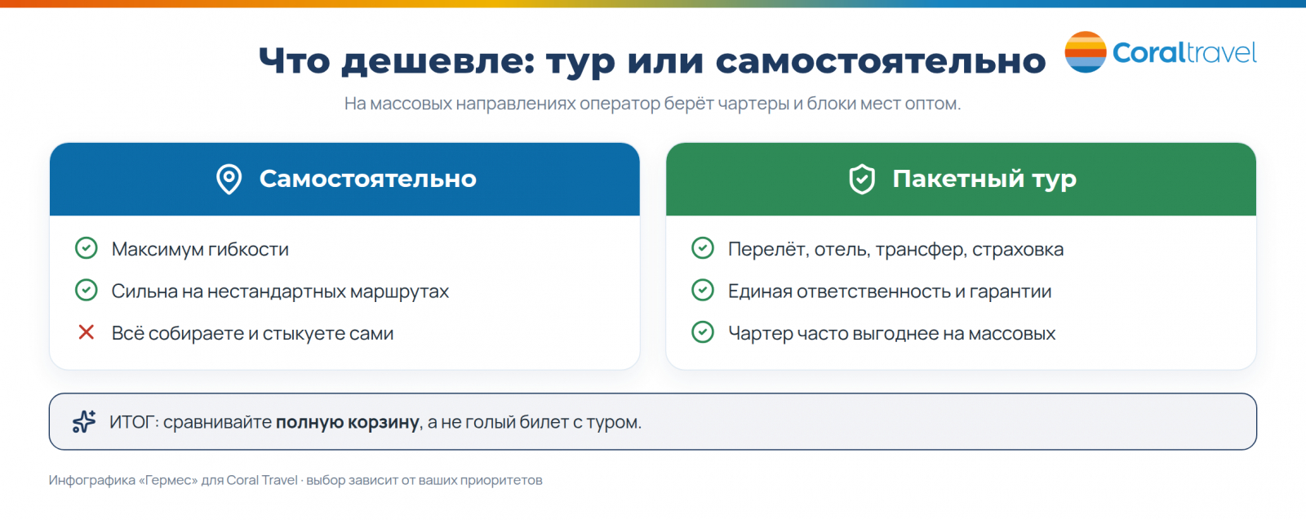Click the footer Инфографика «Гермес» для Coral Travel
This screenshot has height=520, width=1306.
point(173,480)
